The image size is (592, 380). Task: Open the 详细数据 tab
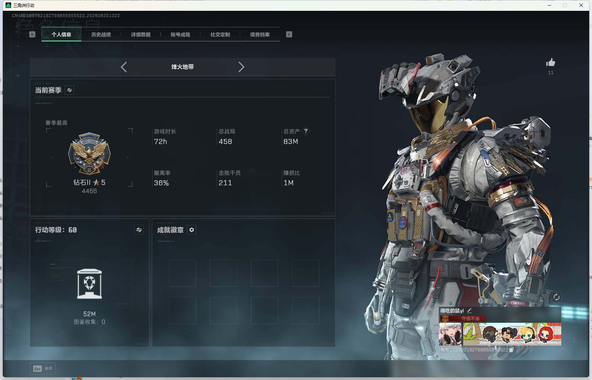pos(141,34)
